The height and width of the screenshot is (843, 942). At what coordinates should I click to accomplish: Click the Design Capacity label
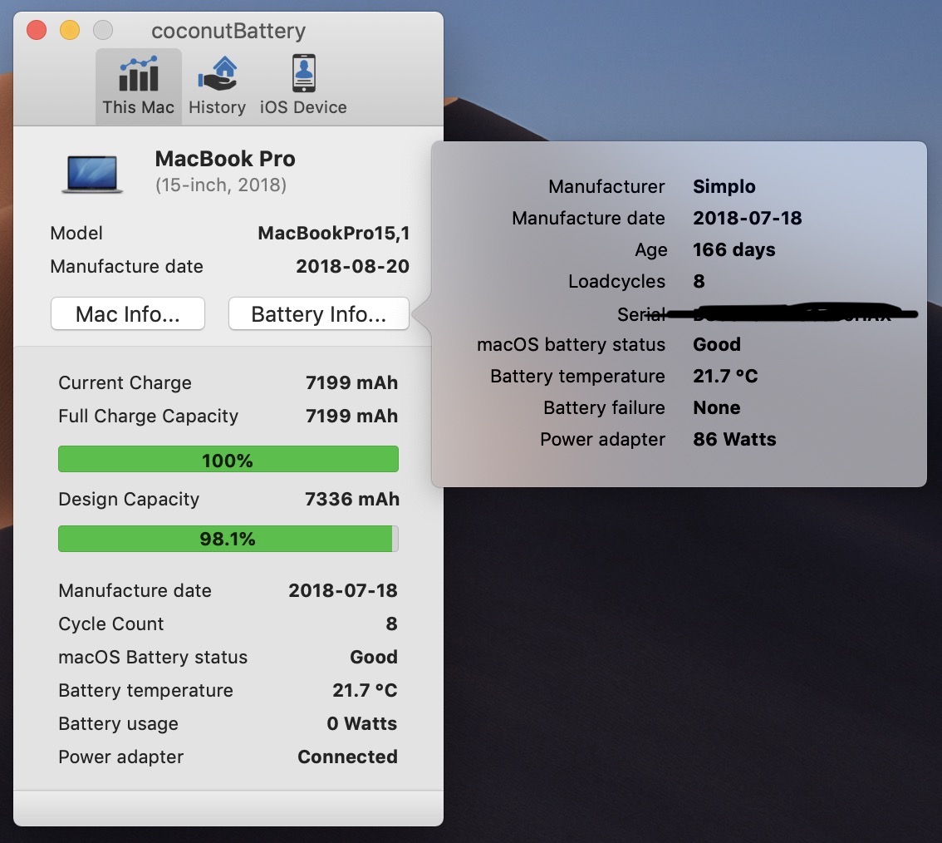pos(129,499)
